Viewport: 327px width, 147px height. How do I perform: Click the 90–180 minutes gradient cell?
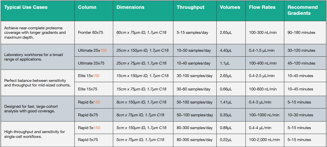pyautogui.click(x=301, y=32)
